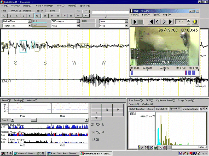
Task: Click the right arrow epoch navigation button
Action: 86,15
